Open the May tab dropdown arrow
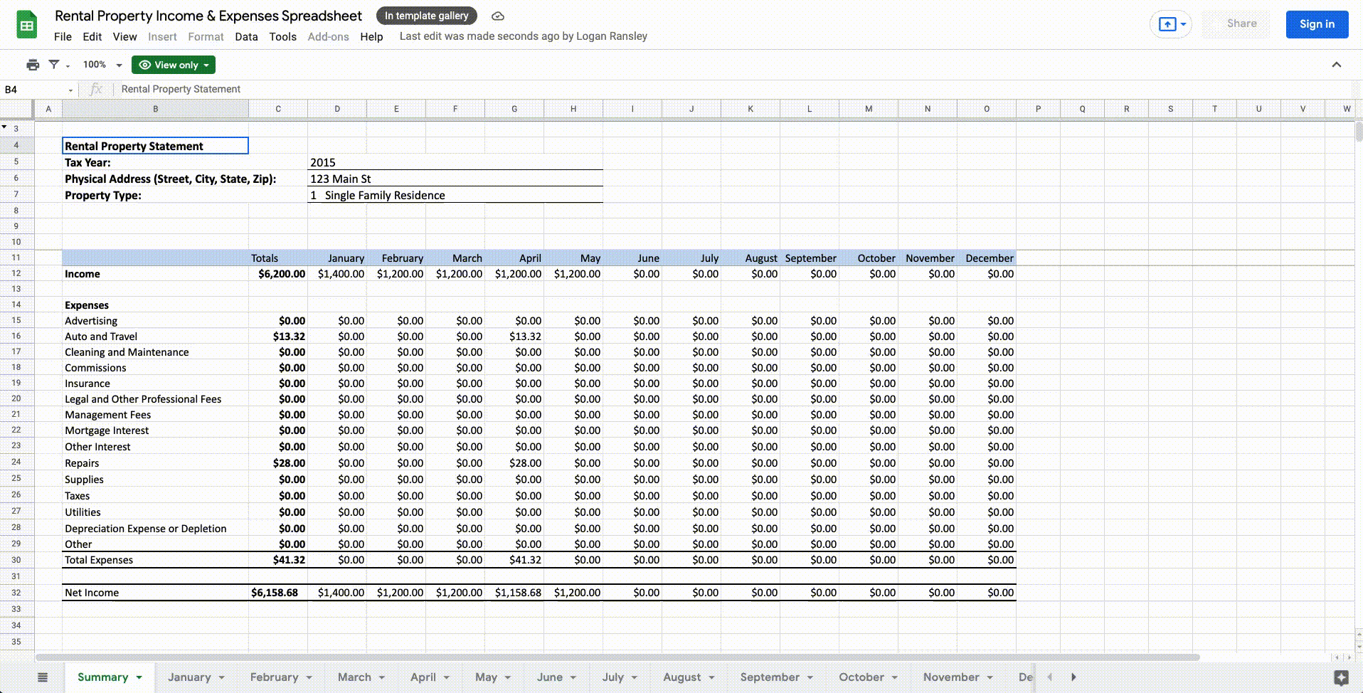This screenshot has width=1363, height=693. pyautogui.click(x=508, y=677)
